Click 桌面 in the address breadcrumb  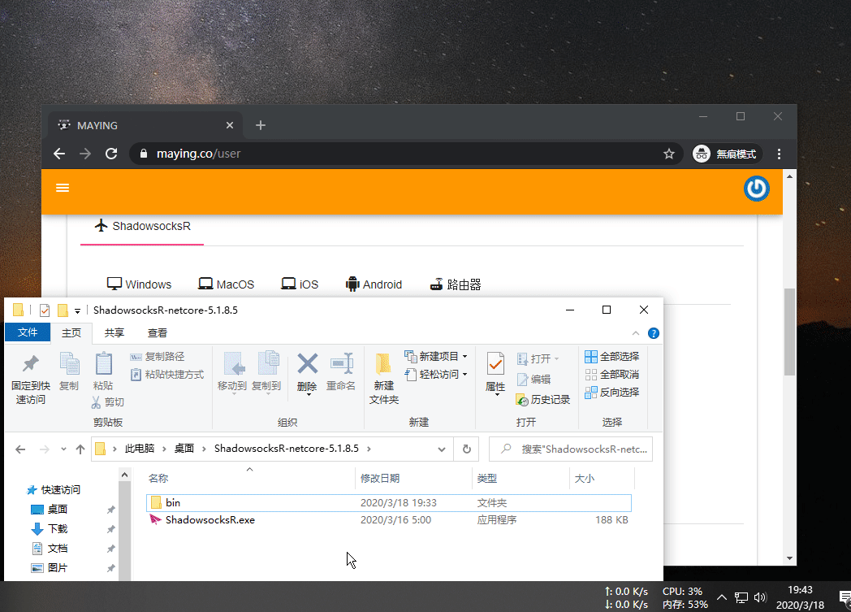pyautogui.click(x=184, y=449)
